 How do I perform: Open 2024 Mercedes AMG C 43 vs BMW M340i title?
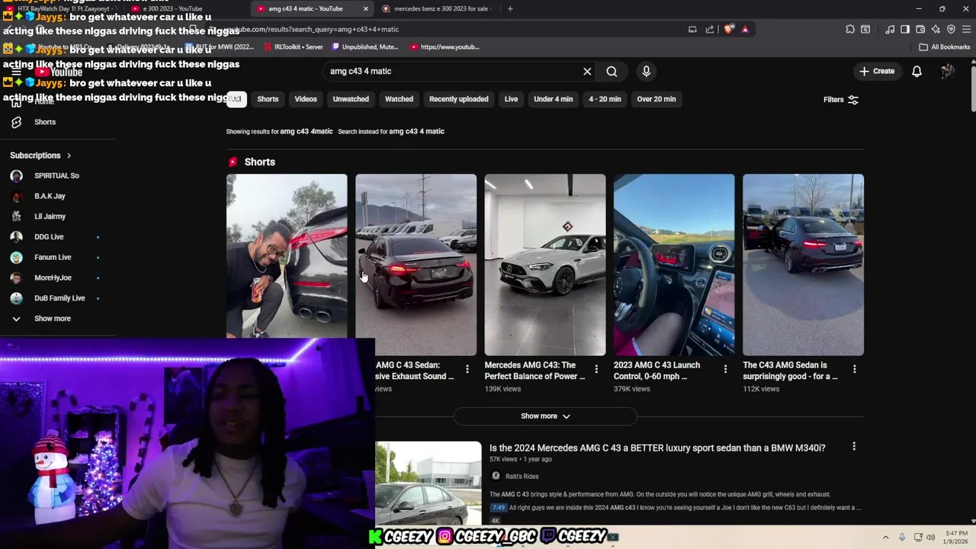tap(657, 448)
